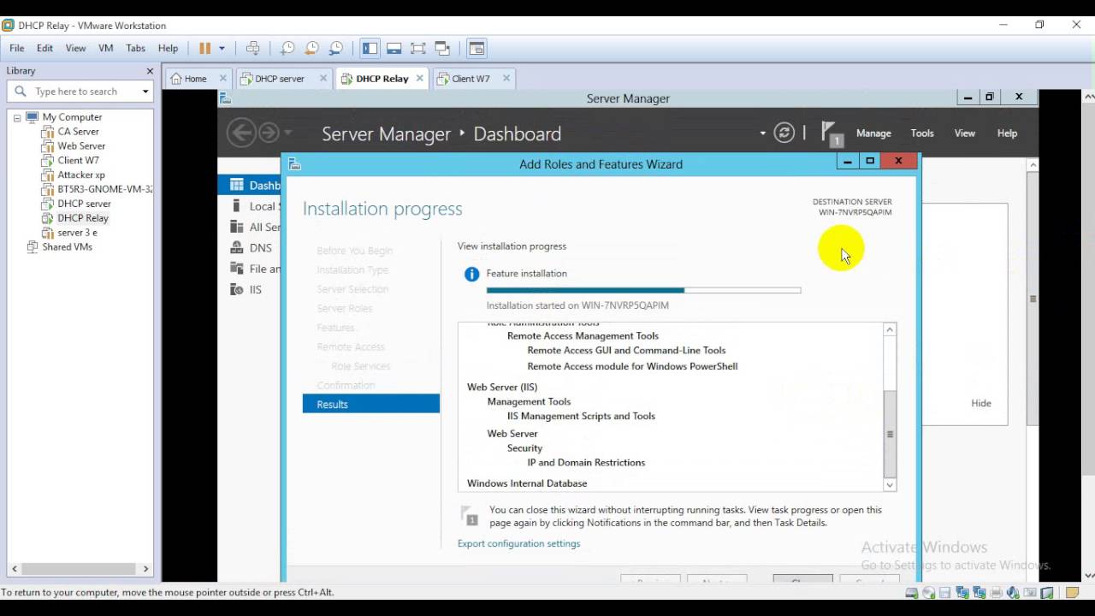Viewport: 1095px width, 616px height.
Task: Open the Tools menu in Server Manager
Action: (922, 133)
